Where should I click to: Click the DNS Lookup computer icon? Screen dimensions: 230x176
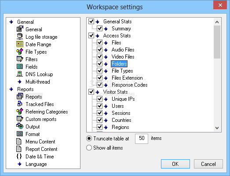coord(19,74)
